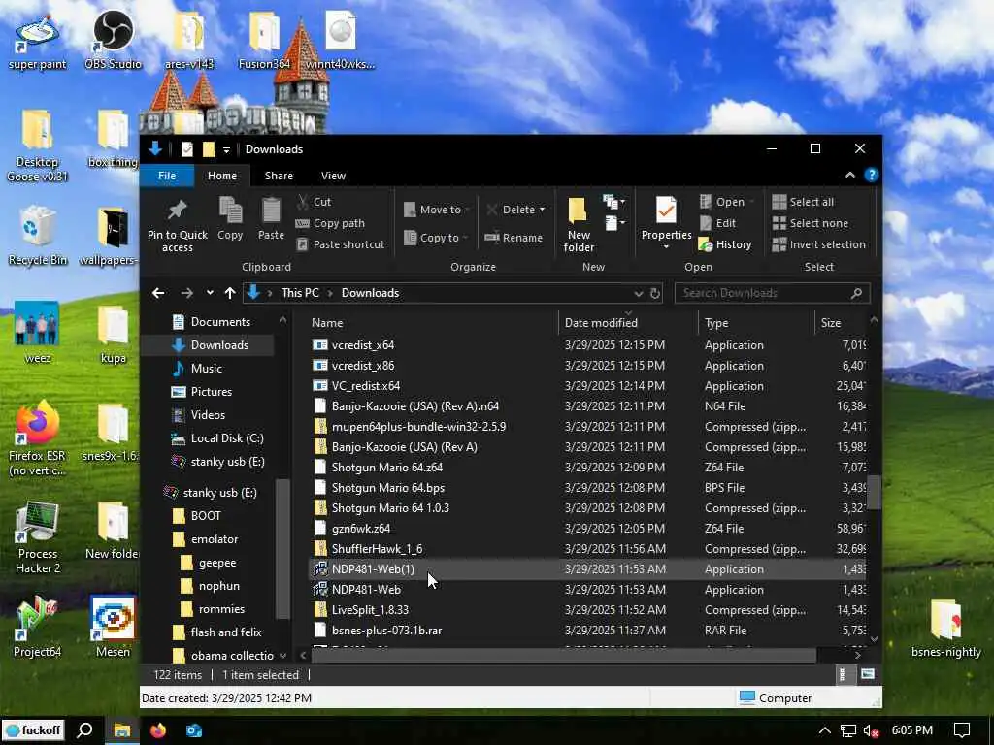Expand the Delete dropdown arrow
This screenshot has width=994, height=745.
click(542, 210)
